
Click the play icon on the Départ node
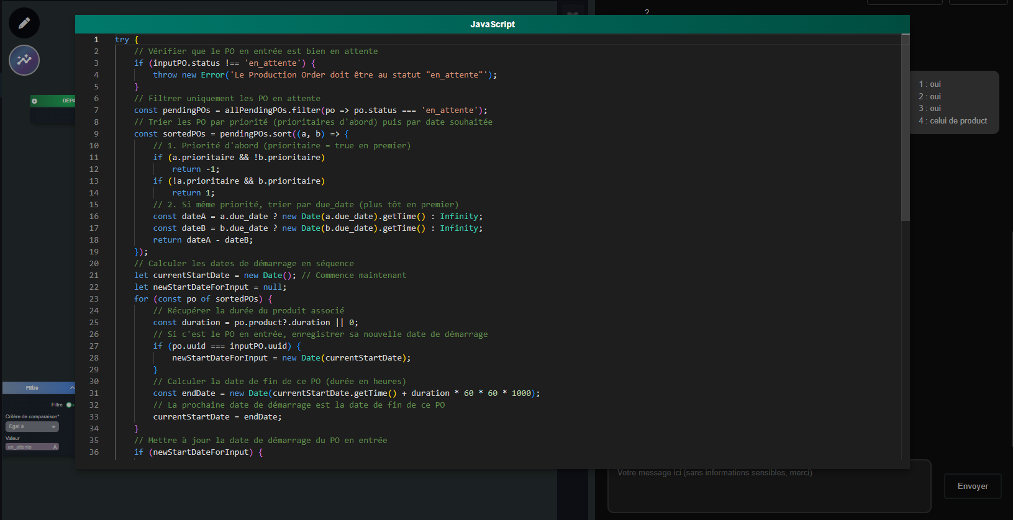[35, 101]
